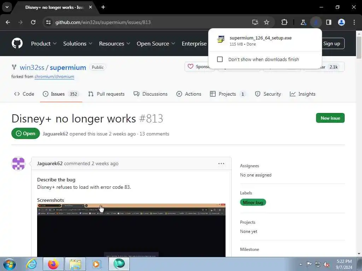Open the bug screenshot image

click(131, 230)
